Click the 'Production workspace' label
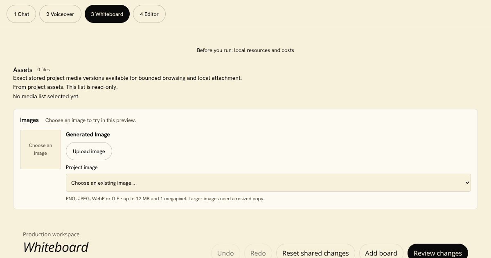This screenshot has height=258, width=491. tap(51, 234)
